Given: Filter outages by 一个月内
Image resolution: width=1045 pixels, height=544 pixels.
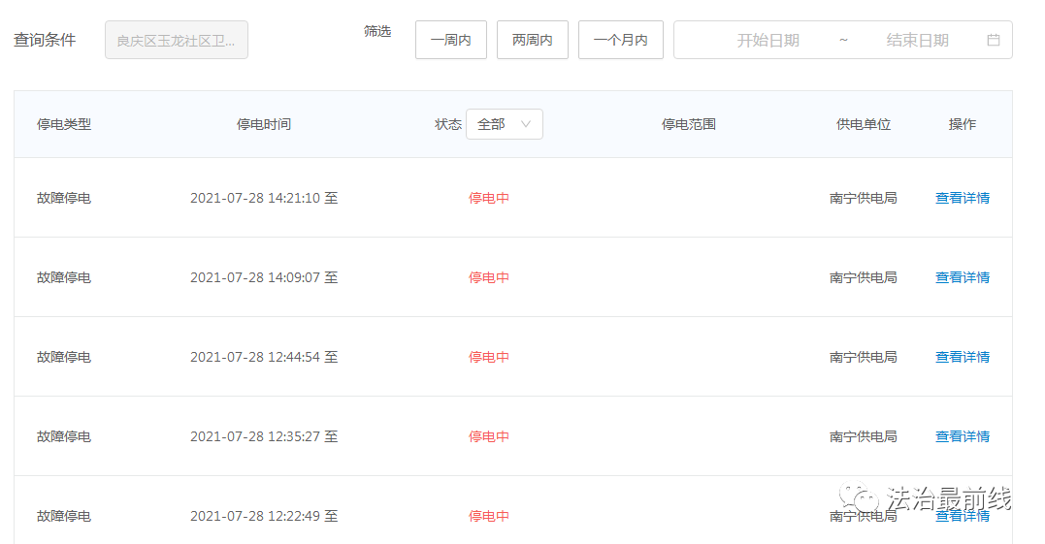Looking at the screenshot, I should (x=620, y=41).
